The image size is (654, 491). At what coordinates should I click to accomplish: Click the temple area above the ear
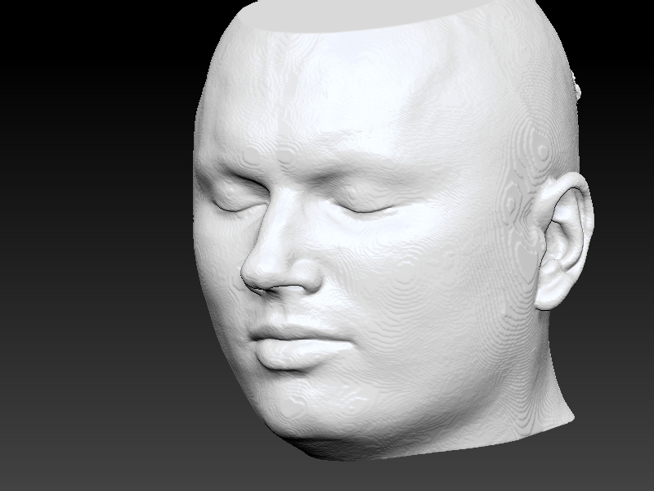click(523, 139)
